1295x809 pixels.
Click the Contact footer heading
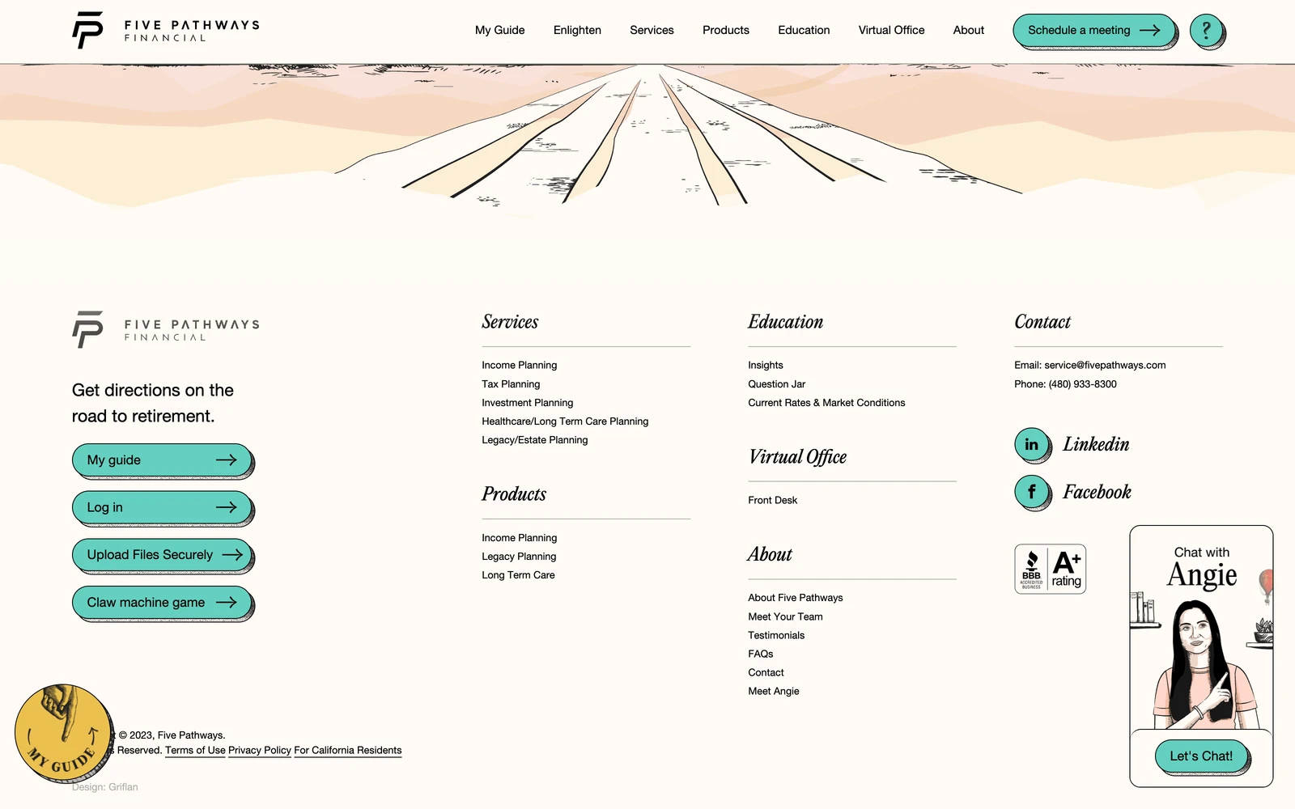pos(1042,322)
